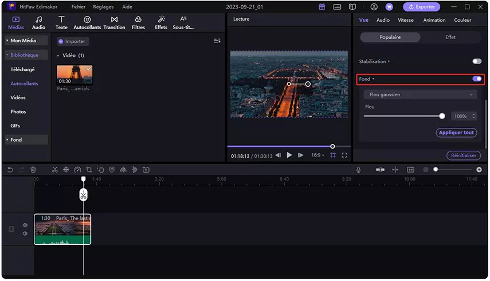Add text clip with the T box icon
The height and width of the screenshot is (281, 490).
click(146, 170)
